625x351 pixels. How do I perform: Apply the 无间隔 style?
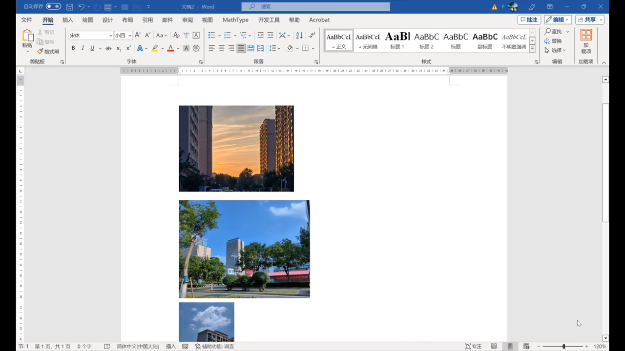pyautogui.click(x=368, y=40)
